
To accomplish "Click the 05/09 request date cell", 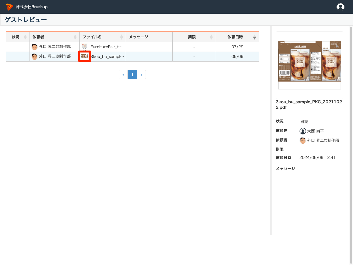I will (237, 57).
